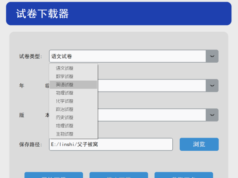Pick the 英语试卷 option
238x178 pixels.
click(x=73, y=84)
